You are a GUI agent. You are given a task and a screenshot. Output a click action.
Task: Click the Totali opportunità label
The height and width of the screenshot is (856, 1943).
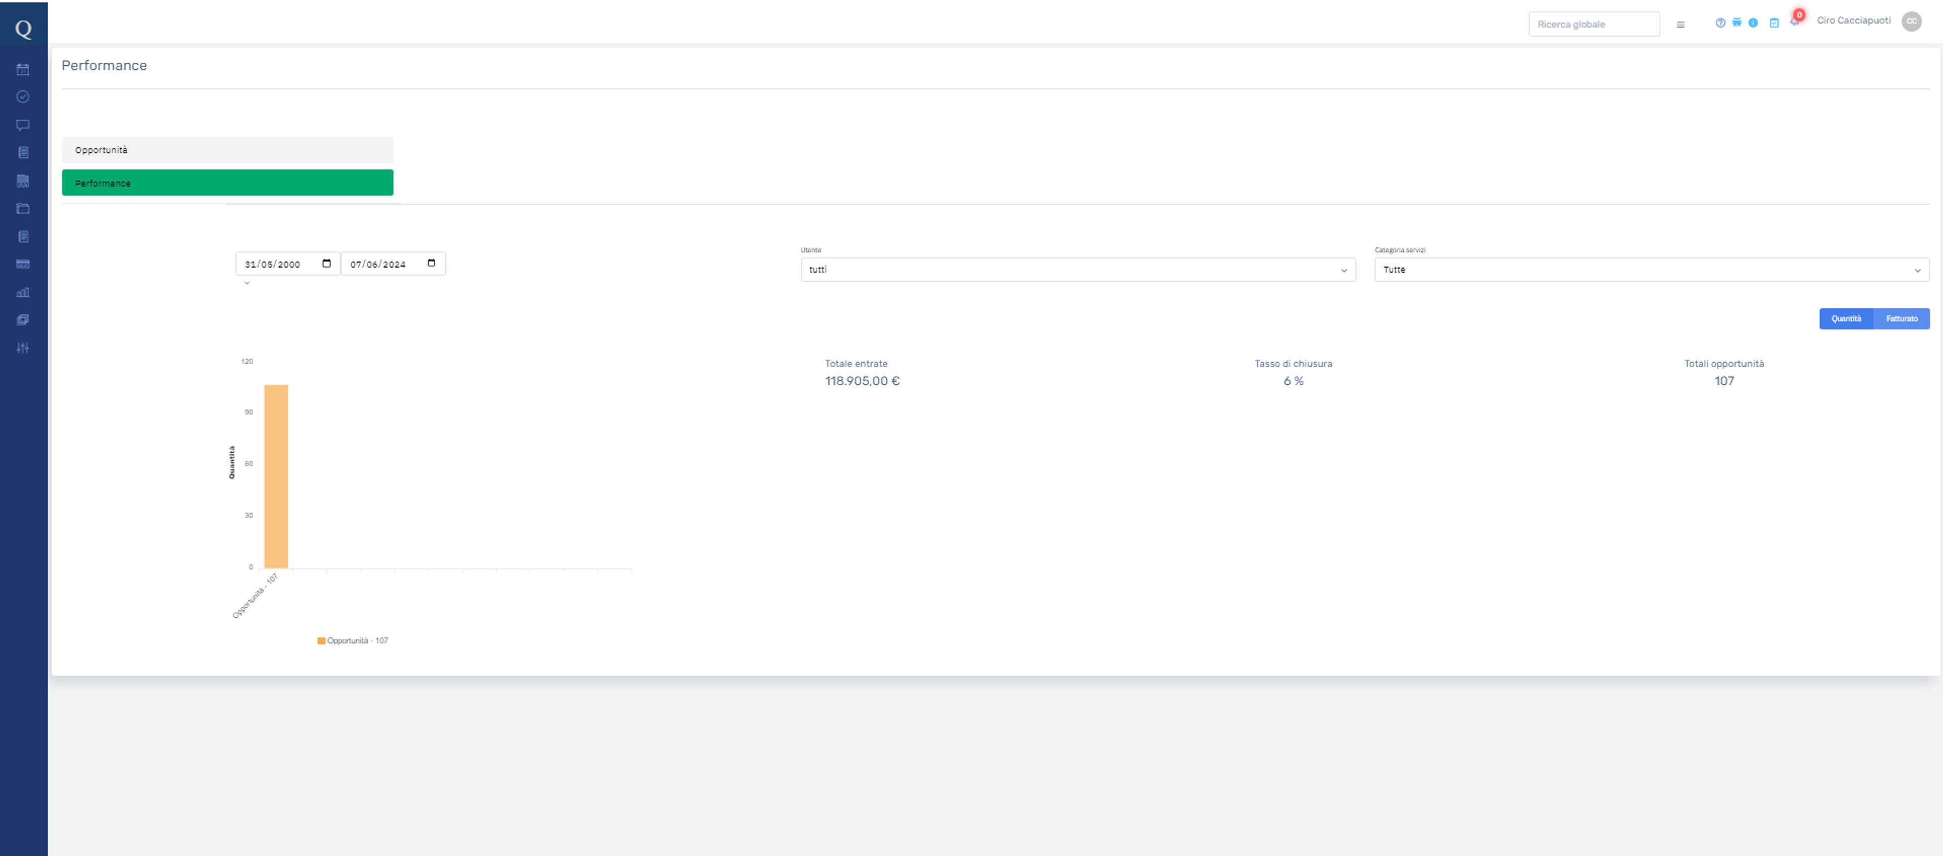point(1723,363)
